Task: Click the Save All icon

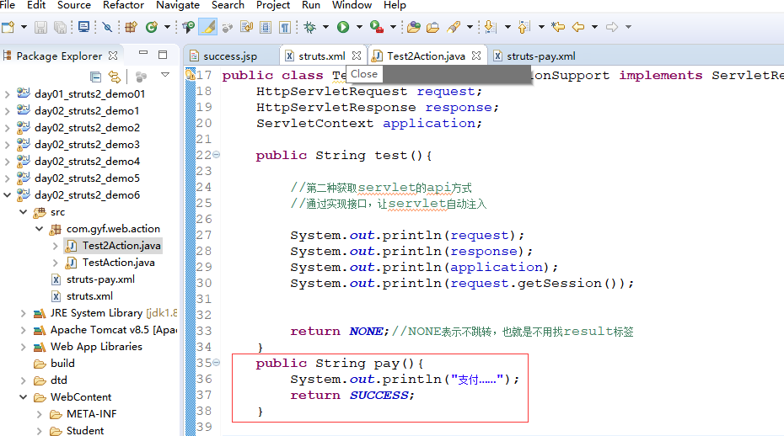Action: point(60,27)
